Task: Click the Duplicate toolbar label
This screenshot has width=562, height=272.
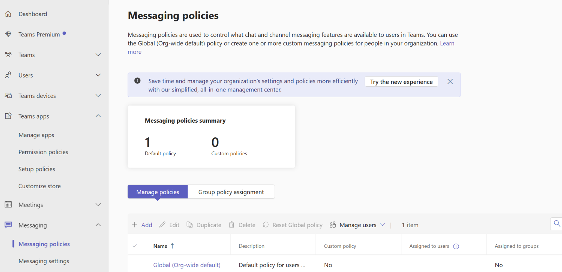Action: click(209, 225)
